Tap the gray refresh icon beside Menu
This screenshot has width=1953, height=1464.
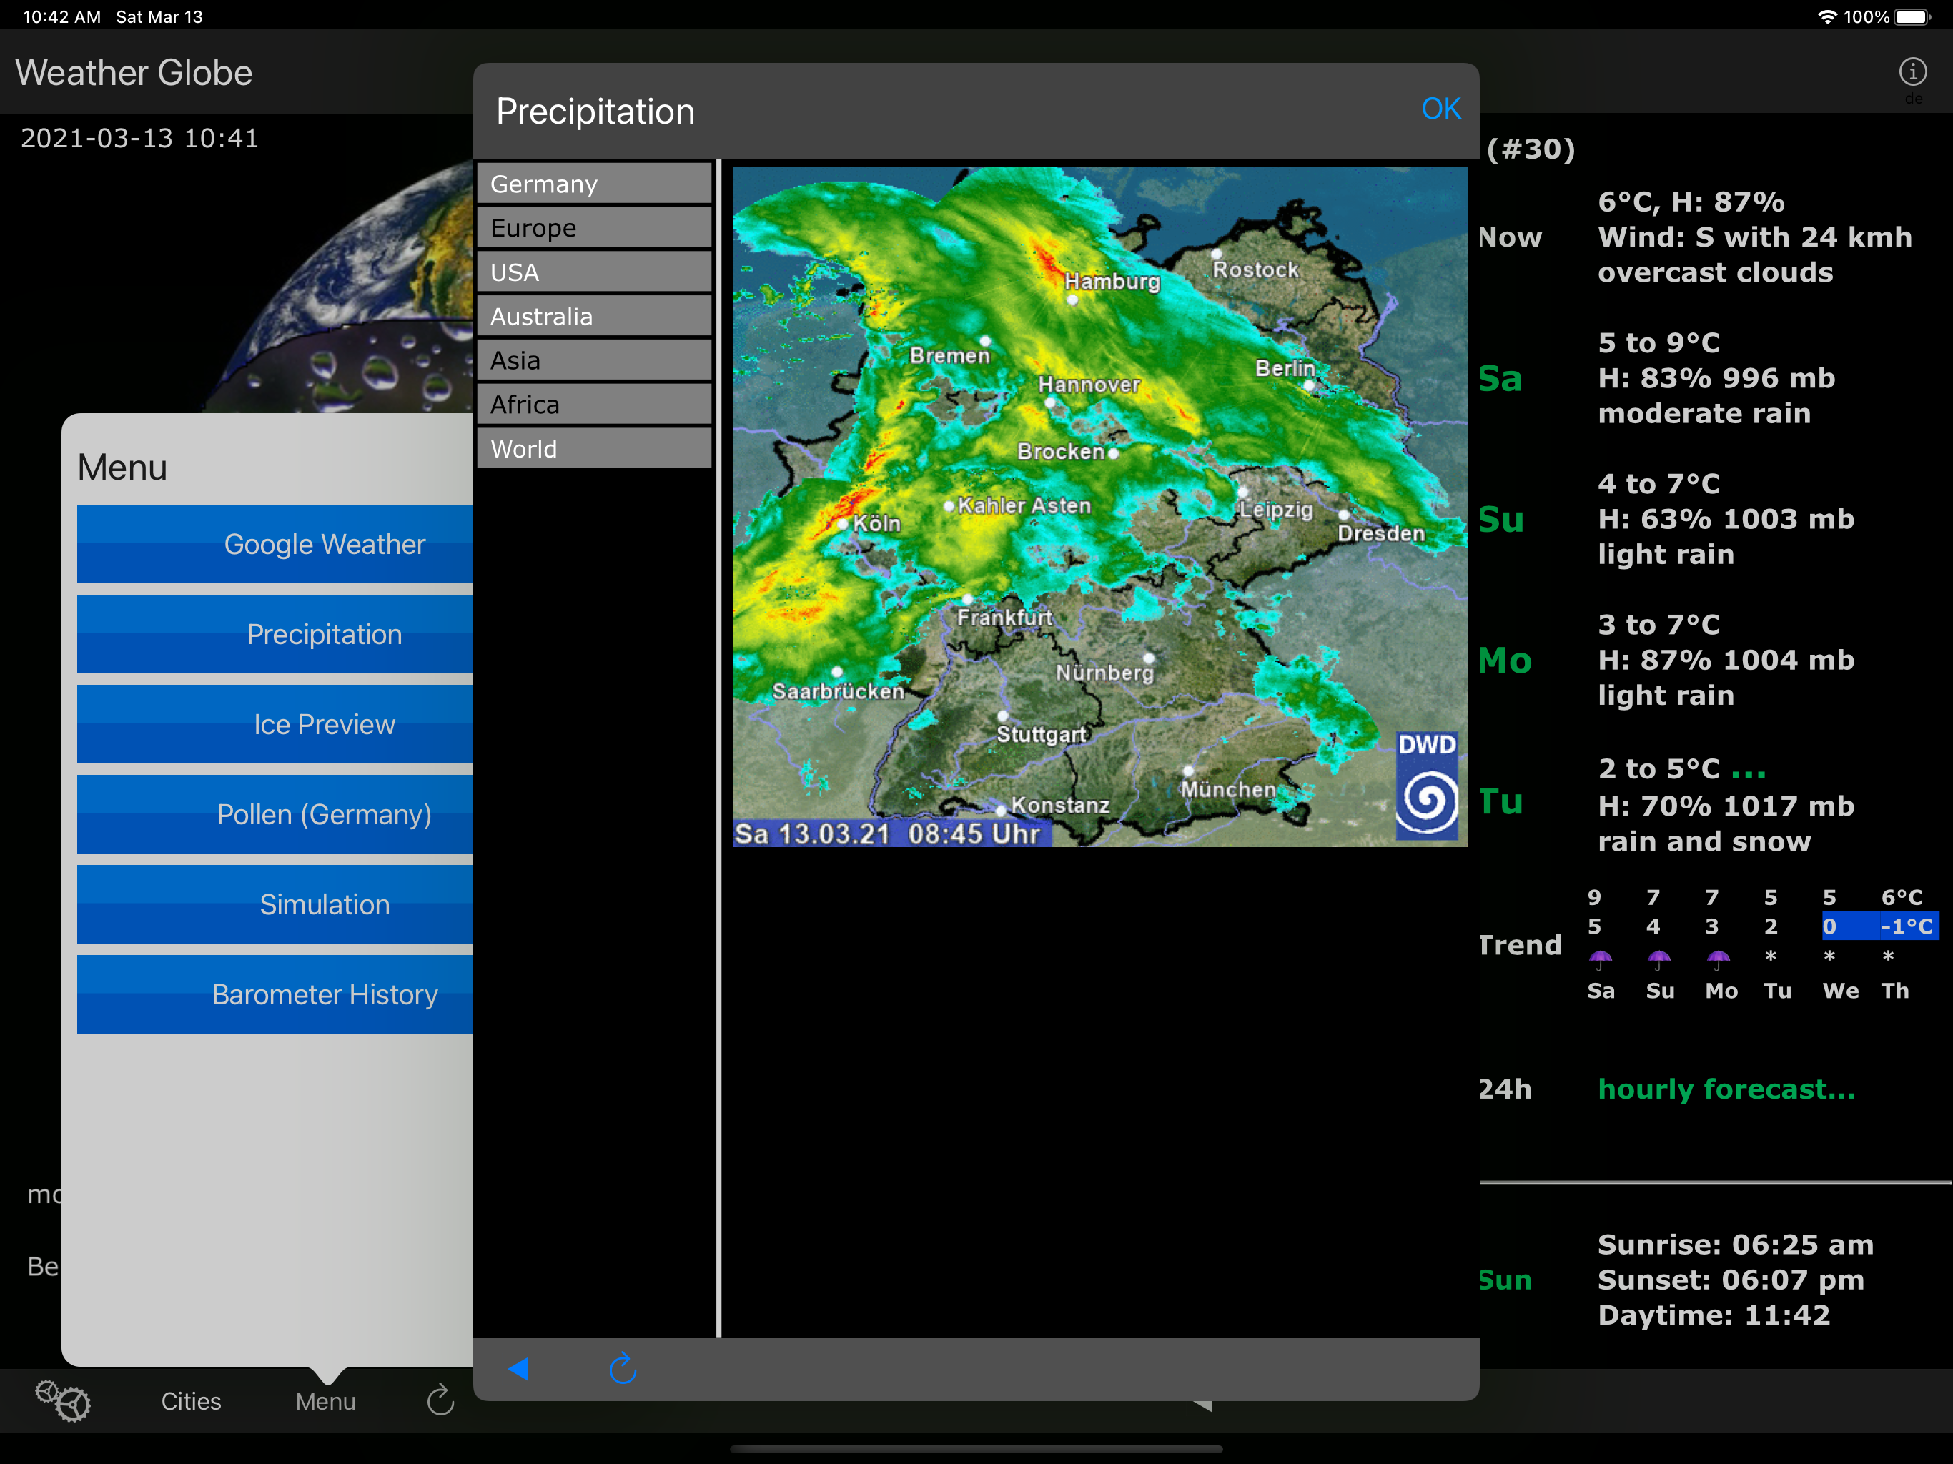[440, 1400]
